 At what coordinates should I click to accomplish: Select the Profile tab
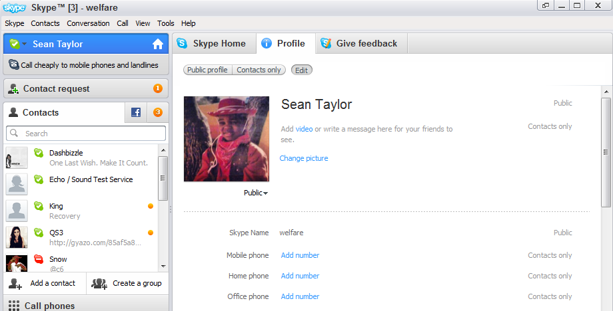pyautogui.click(x=285, y=43)
